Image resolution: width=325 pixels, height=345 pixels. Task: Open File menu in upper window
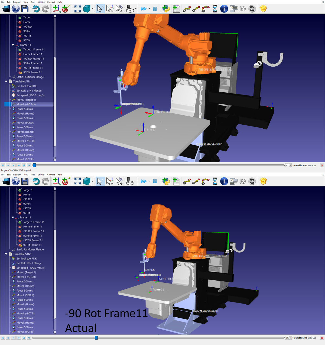pyautogui.click(x=3, y=2)
